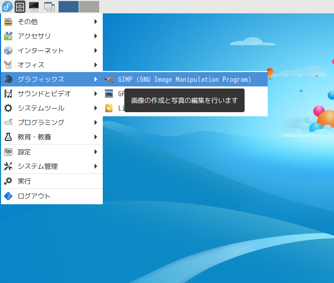Expand the 教育・教養 submenu arrow

tap(96, 137)
